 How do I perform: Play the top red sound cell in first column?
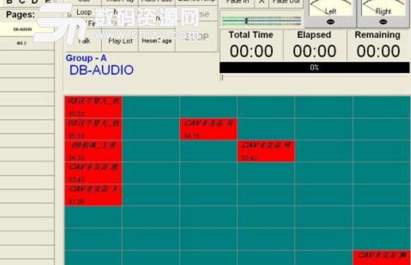(93, 107)
